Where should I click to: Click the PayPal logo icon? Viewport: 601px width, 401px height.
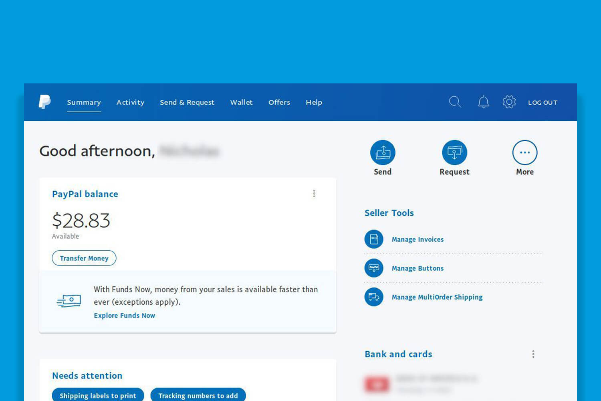tap(44, 102)
